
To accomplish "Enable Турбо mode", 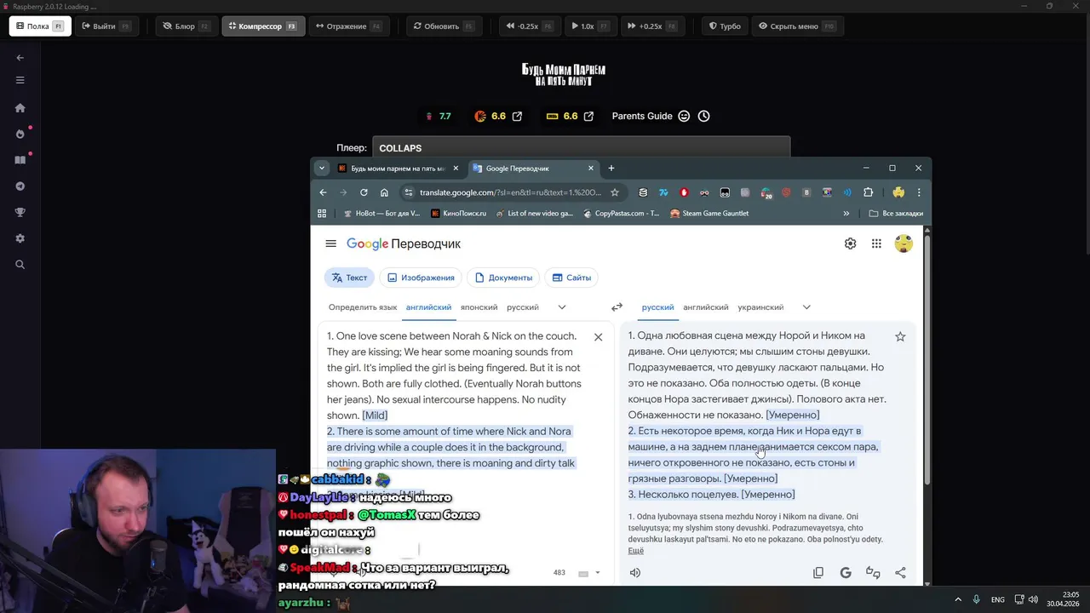I will coord(726,26).
